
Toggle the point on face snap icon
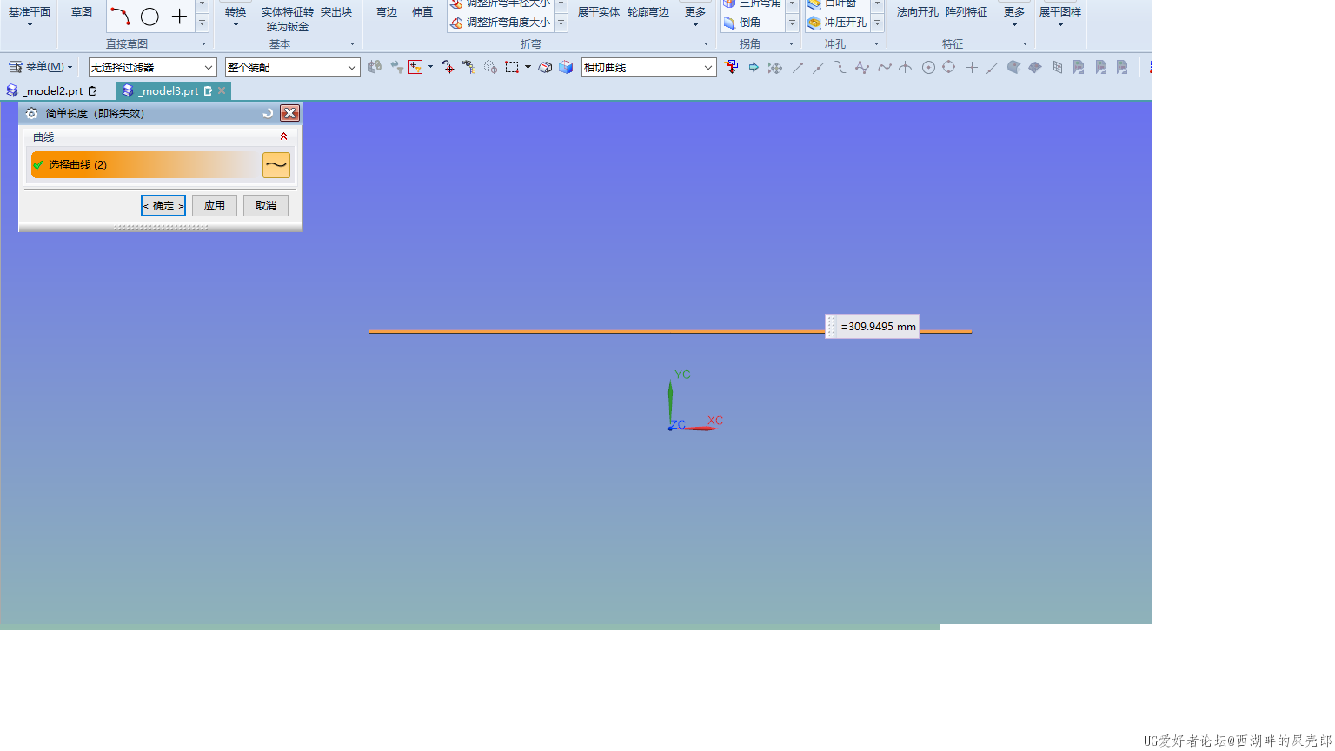[x=1013, y=67]
